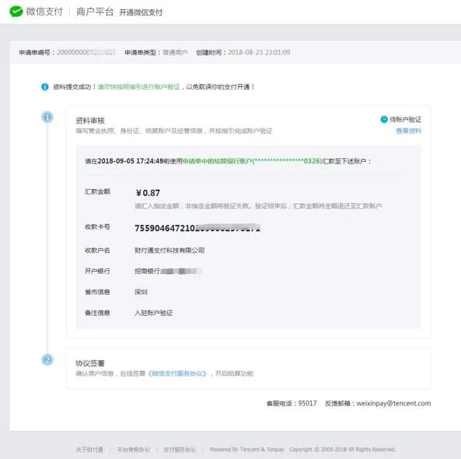Open the 微信支付服务协议 agreement link

pos(178,373)
